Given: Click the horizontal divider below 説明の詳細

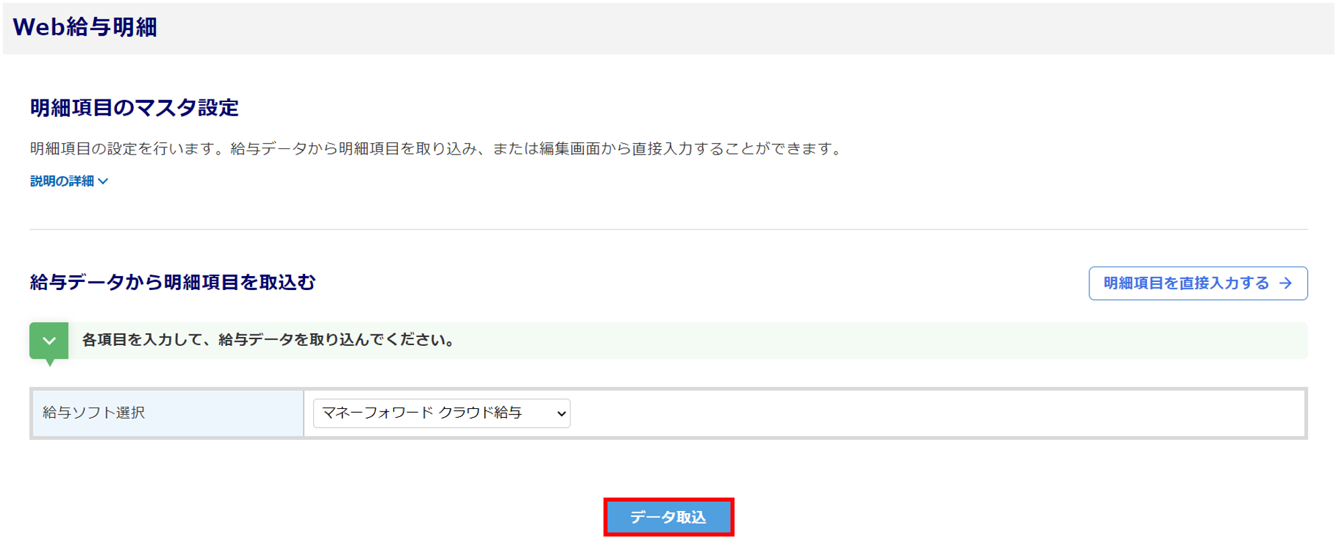Looking at the screenshot, I should (668, 229).
